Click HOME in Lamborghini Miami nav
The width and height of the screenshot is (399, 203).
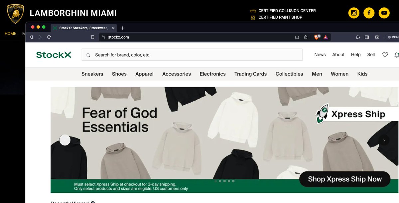(10, 34)
